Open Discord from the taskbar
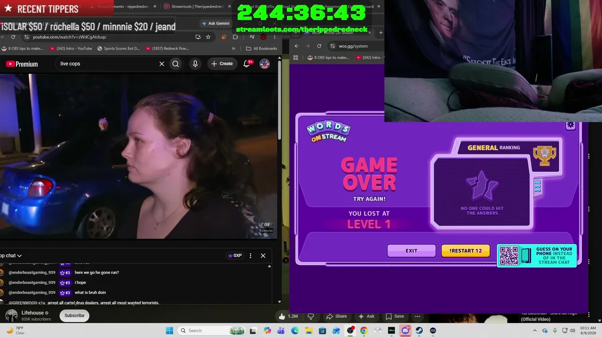The height and width of the screenshot is (338, 602). pyautogui.click(x=405, y=330)
